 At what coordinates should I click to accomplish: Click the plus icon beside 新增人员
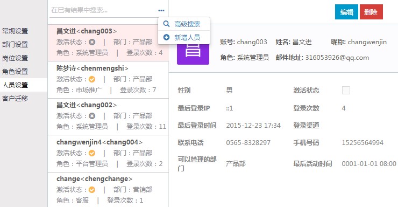pyautogui.click(x=166, y=37)
